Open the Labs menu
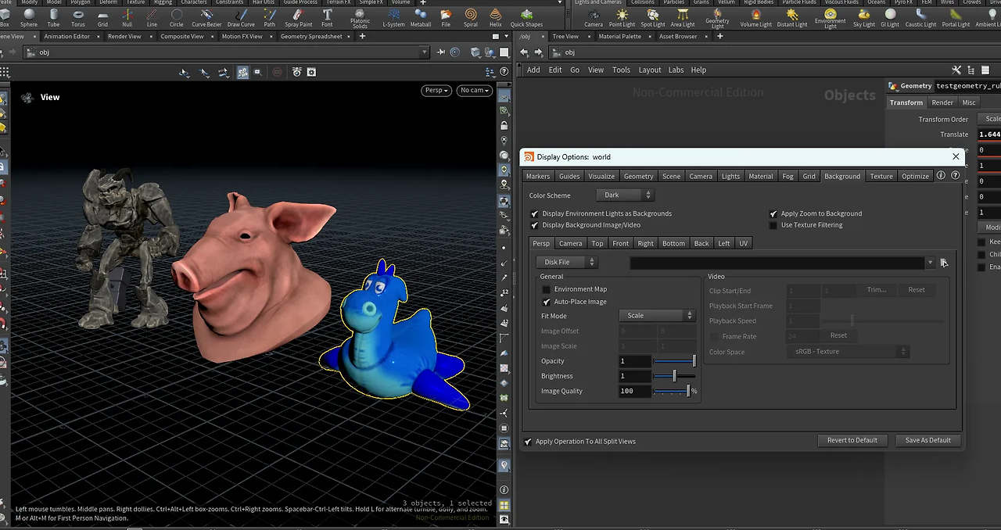The height and width of the screenshot is (530, 1001). tap(676, 70)
